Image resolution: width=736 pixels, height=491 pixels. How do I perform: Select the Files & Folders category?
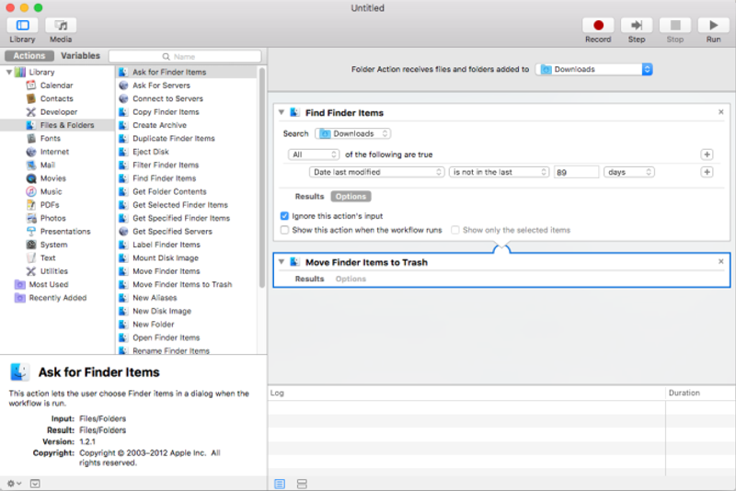[57, 125]
